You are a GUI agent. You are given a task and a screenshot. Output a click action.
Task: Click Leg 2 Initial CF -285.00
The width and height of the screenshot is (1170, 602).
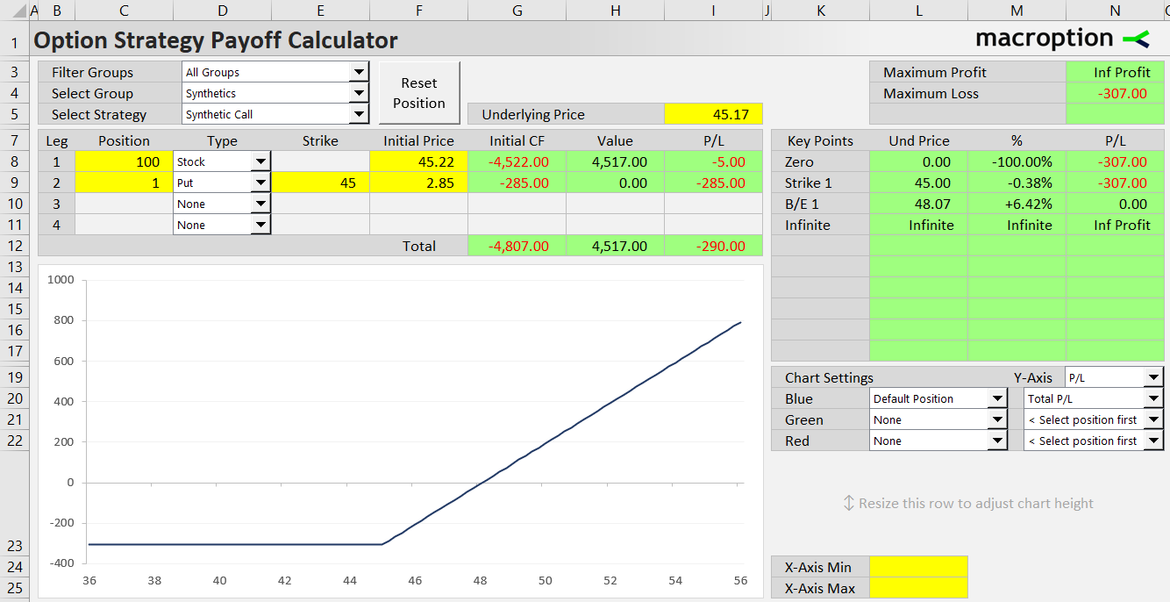[x=517, y=183]
